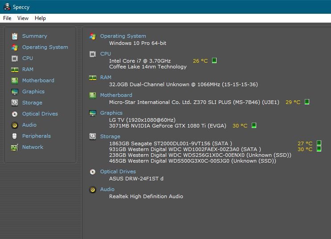Click 'Intel Core i7 @ 3.70GHz' text
331x239 pixels.
coord(140,61)
